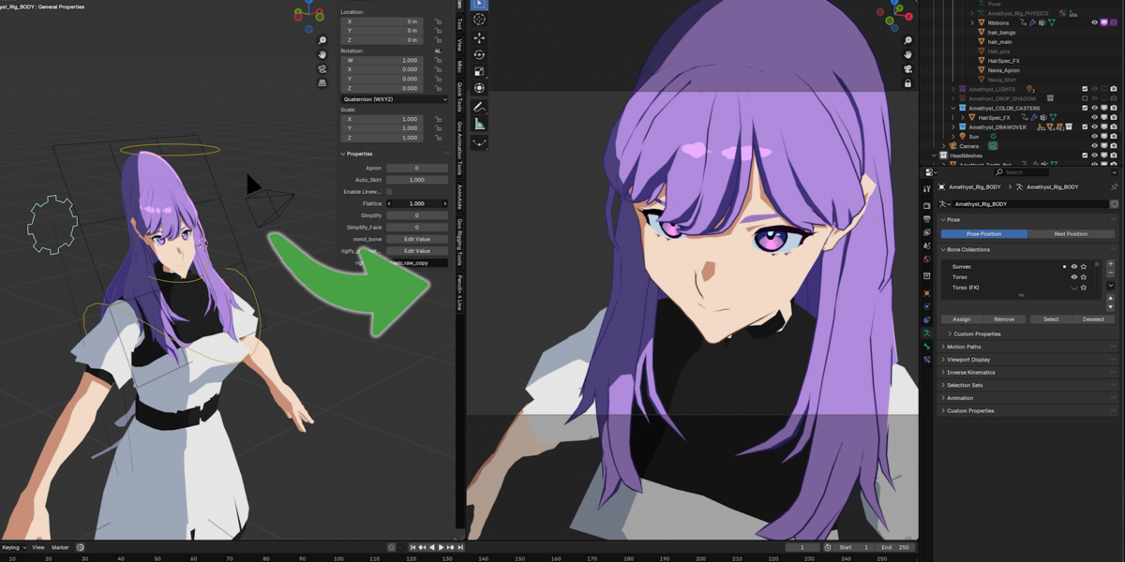Open the Tool tab in the properties editor

point(927,191)
